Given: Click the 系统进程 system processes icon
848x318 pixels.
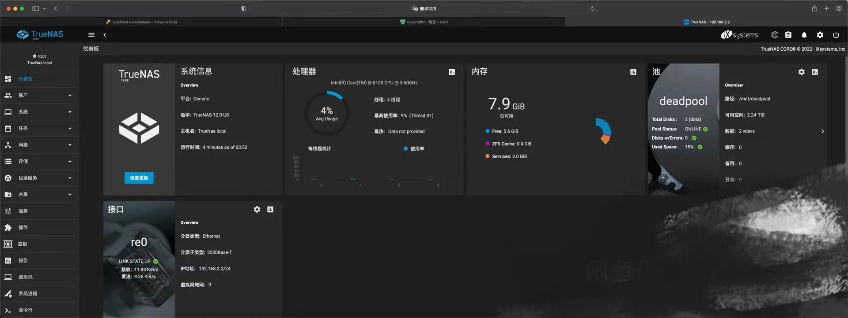Looking at the screenshot, I should (8, 293).
